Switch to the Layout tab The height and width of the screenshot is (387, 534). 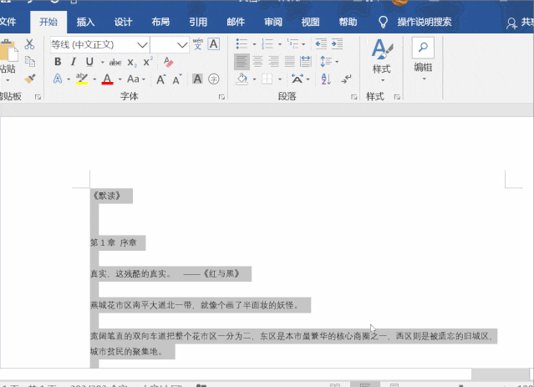[160, 22]
